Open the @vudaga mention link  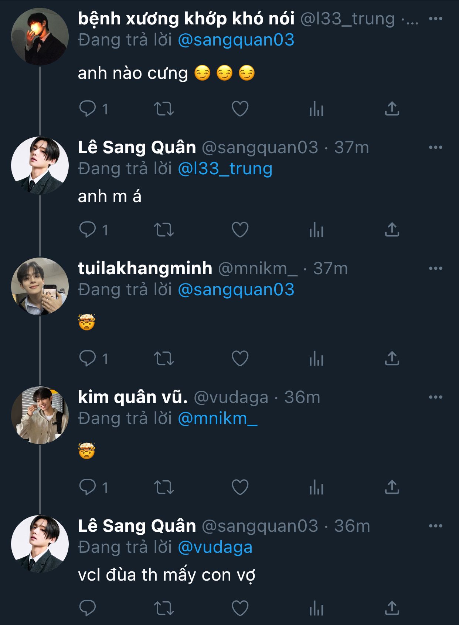[215, 547]
